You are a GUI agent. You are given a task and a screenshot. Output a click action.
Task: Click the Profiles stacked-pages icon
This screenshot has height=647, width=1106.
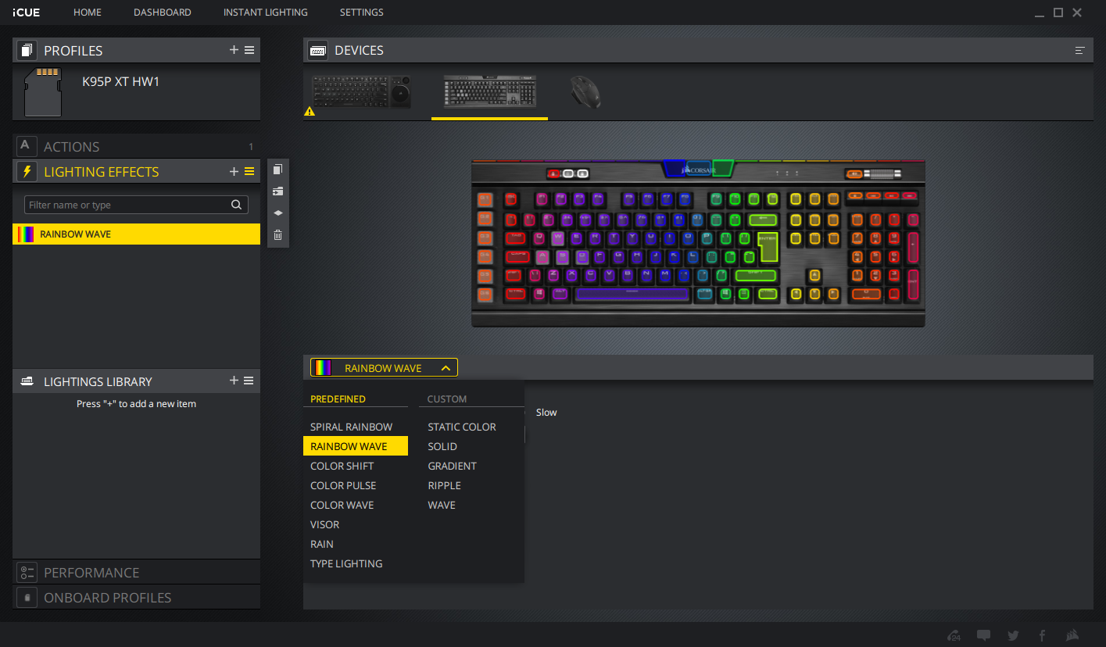[x=27, y=51]
